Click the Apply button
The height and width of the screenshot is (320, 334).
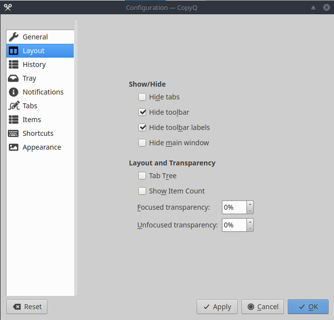coord(217,307)
